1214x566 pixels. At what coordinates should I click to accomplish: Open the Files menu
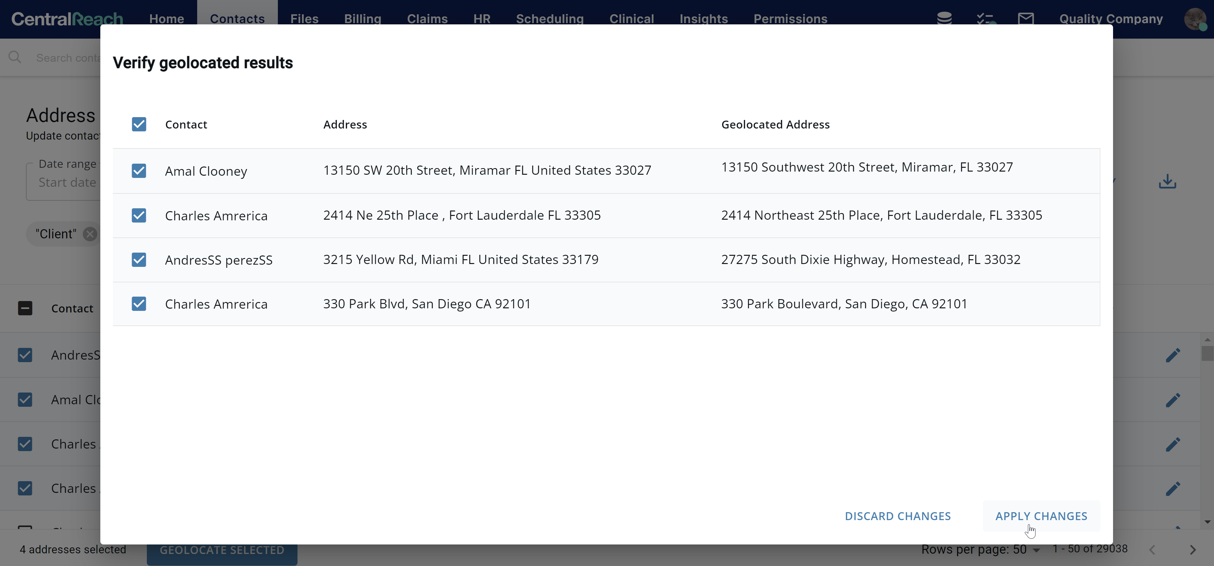pos(304,19)
